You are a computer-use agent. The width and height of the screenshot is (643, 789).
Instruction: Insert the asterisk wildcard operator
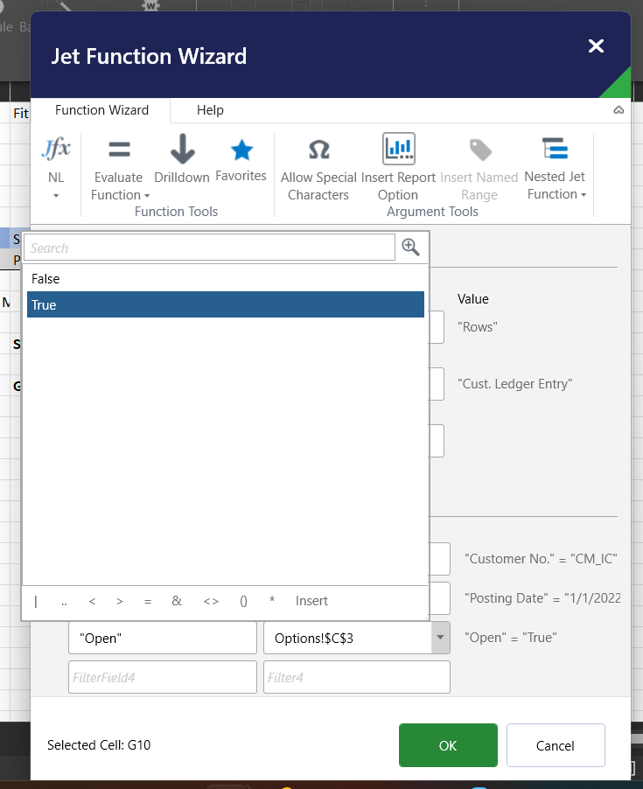(x=272, y=600)
